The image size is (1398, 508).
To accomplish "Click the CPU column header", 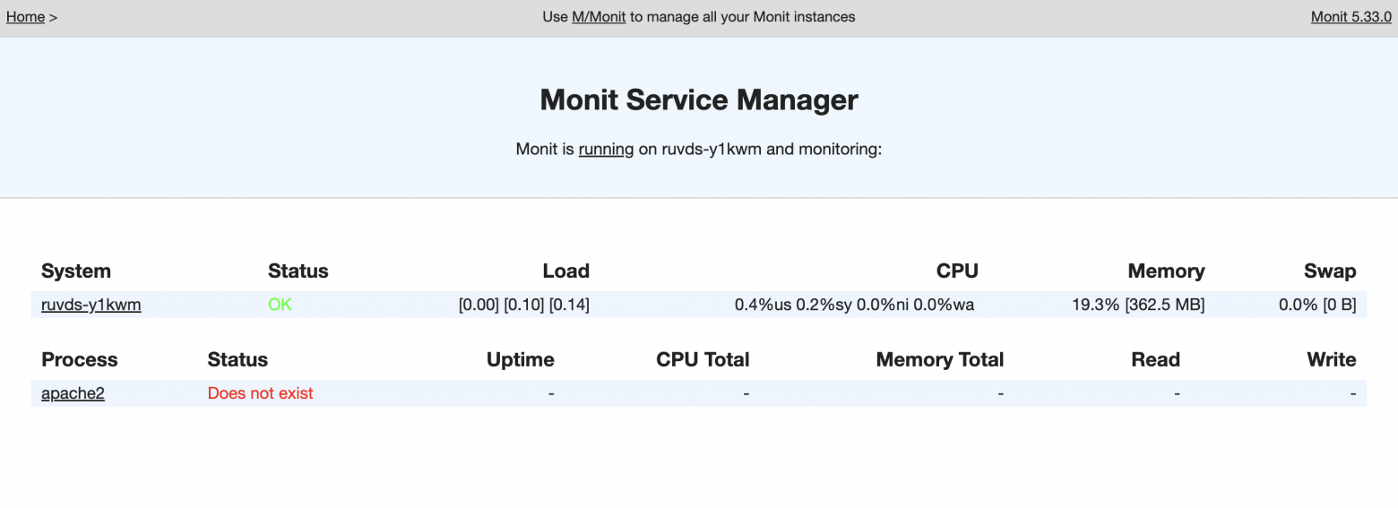I will 956,271.
